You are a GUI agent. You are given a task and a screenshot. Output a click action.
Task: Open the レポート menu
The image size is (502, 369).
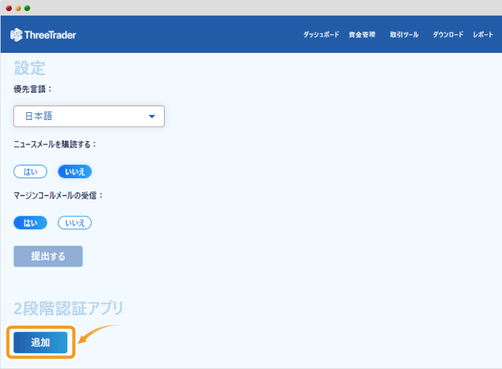click(483, 35)
